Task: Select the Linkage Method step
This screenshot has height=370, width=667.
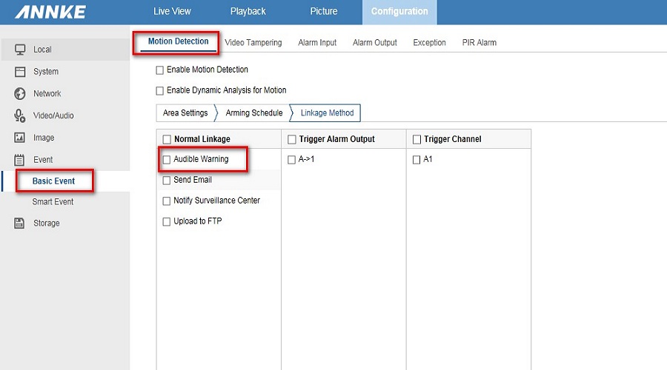Action: (327, 113)
